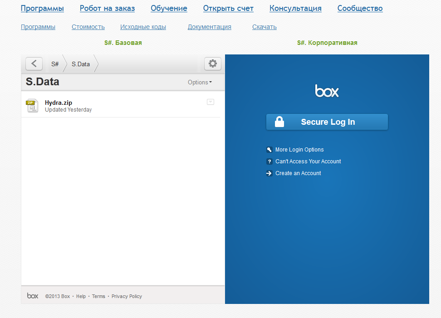Expand the Options dropdown
441x318 pixels.
point(200,83)
